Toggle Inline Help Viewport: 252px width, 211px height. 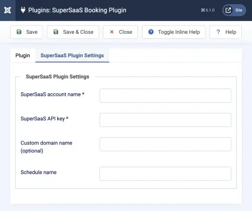[x=174, y=32]
